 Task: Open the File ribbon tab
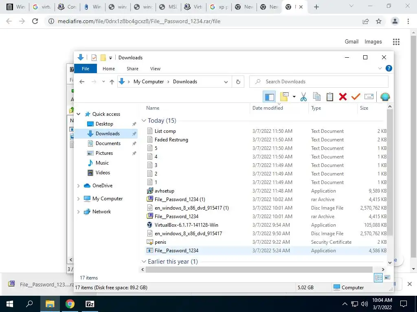tap(86, 69)
